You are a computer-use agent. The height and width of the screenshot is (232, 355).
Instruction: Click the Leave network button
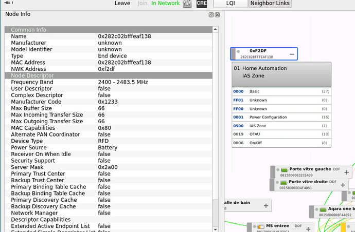point(122,3)
